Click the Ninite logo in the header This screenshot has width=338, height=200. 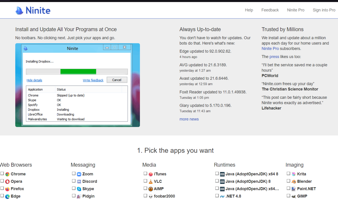[33, 10]
